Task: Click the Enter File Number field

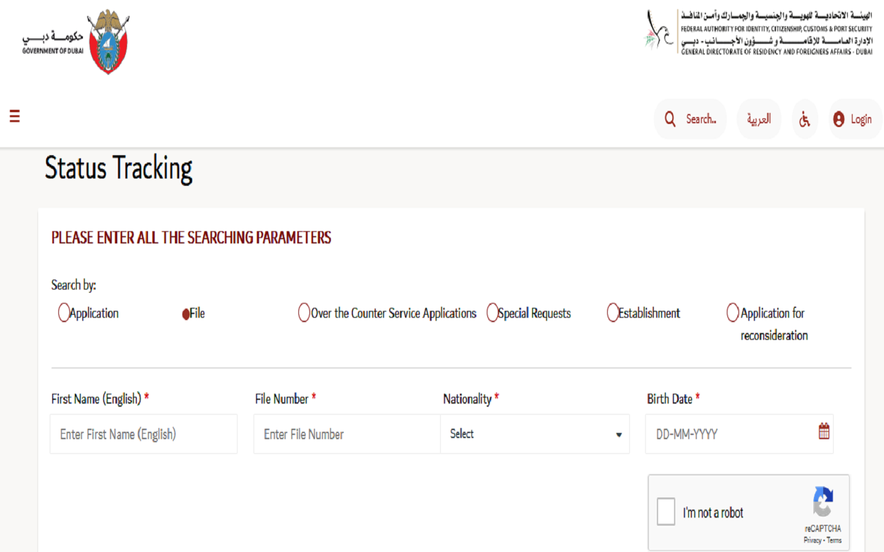Action: pos(346,434)
